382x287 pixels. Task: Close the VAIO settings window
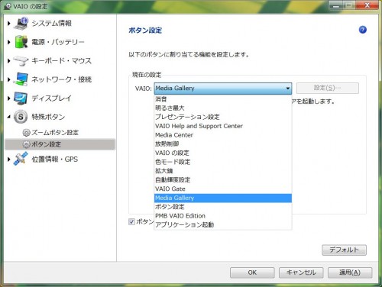pyautogui.click(x=367, y=5)
